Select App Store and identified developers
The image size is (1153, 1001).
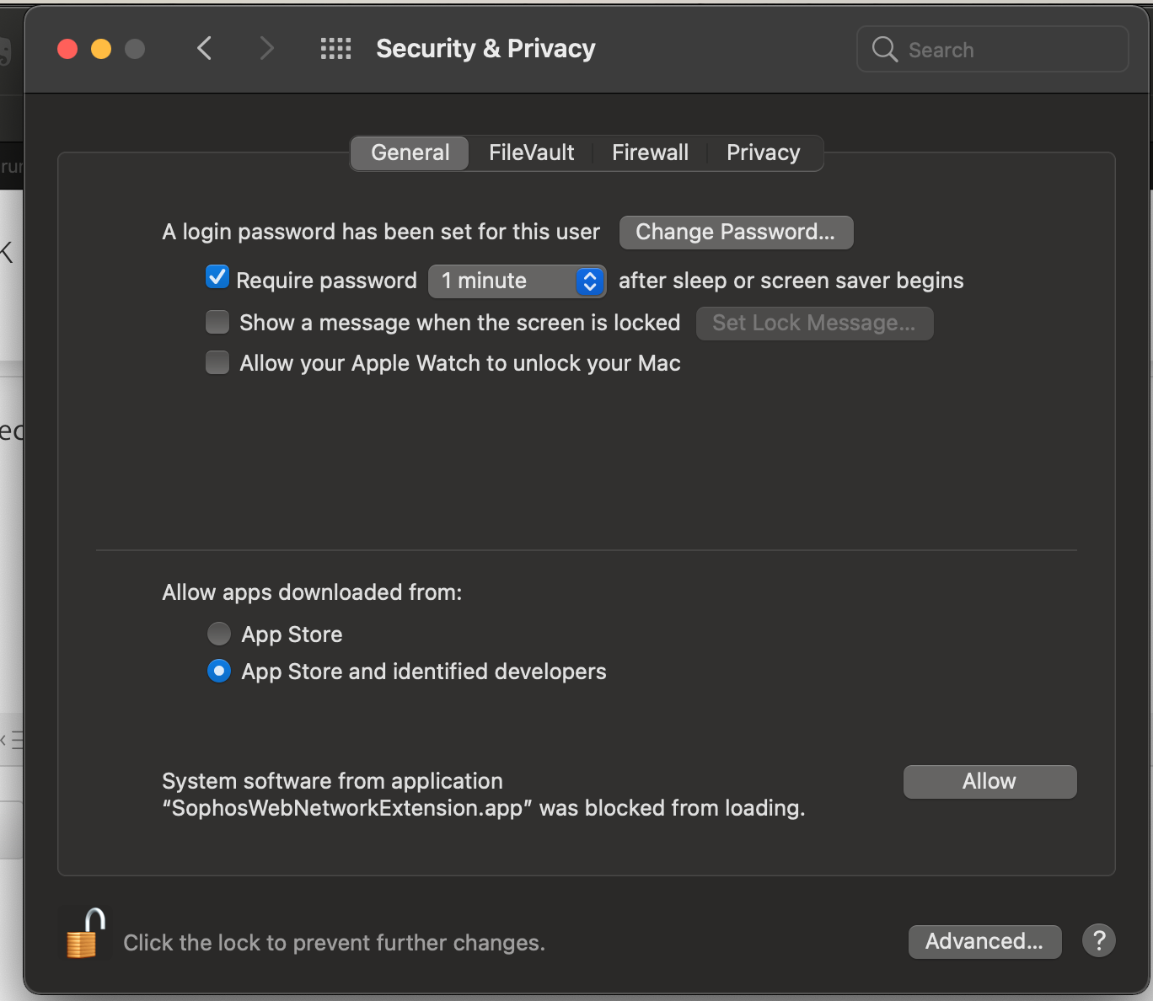[x=219, y=671]
